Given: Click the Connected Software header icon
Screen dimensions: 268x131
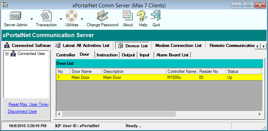Looking at the screenshot, I should point(7,46).
